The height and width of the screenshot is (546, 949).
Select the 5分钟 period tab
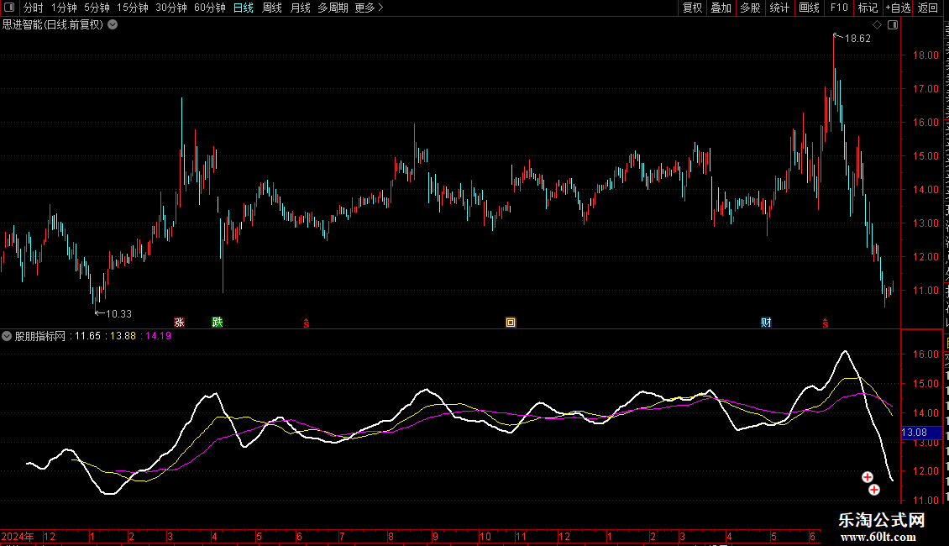pos(97,8)
